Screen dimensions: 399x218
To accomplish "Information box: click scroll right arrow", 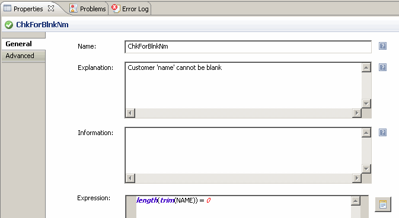I will pos(357,178).
